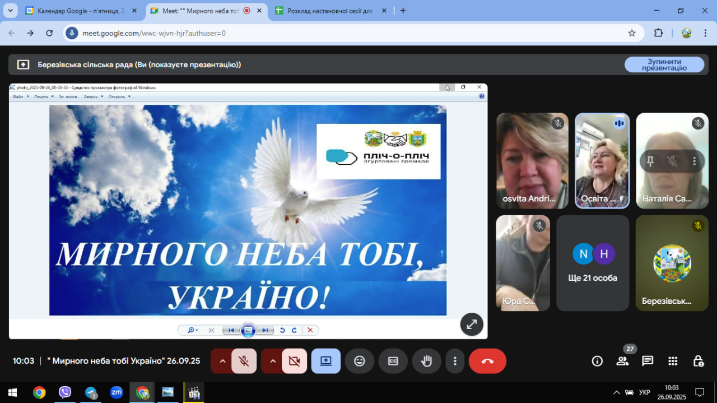Click the Ще 21 особа participants tile
This screenshot has width=717, height=403.
coord(593,263)
